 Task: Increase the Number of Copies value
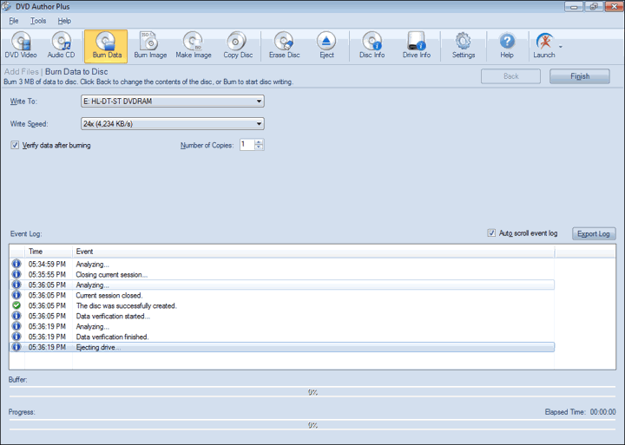point(260,142)
